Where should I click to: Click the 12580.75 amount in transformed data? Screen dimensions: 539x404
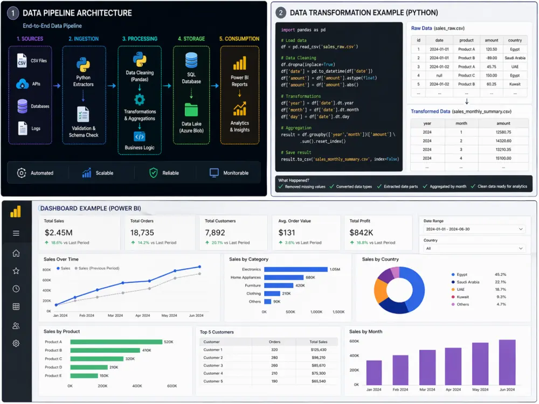(x=503, y=133)
